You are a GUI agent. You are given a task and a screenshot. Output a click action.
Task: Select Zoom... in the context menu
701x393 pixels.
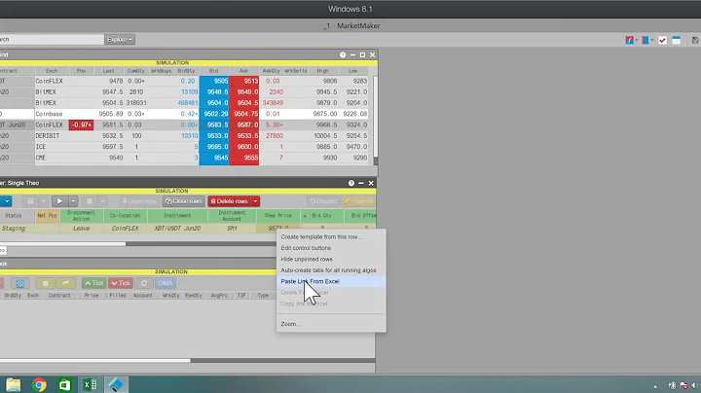[x=331, y=324]
